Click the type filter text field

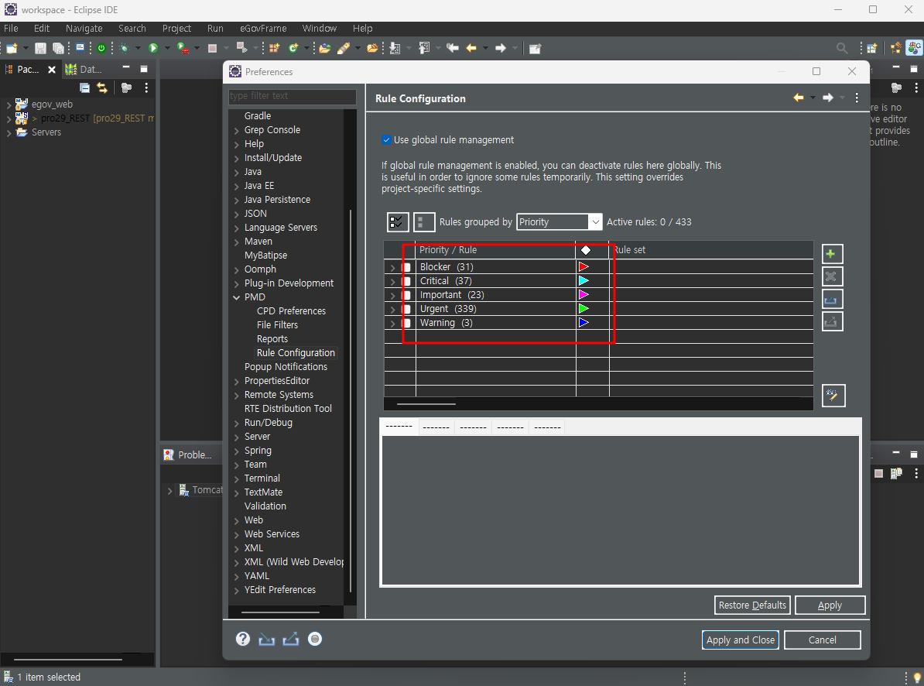(293, 96)
